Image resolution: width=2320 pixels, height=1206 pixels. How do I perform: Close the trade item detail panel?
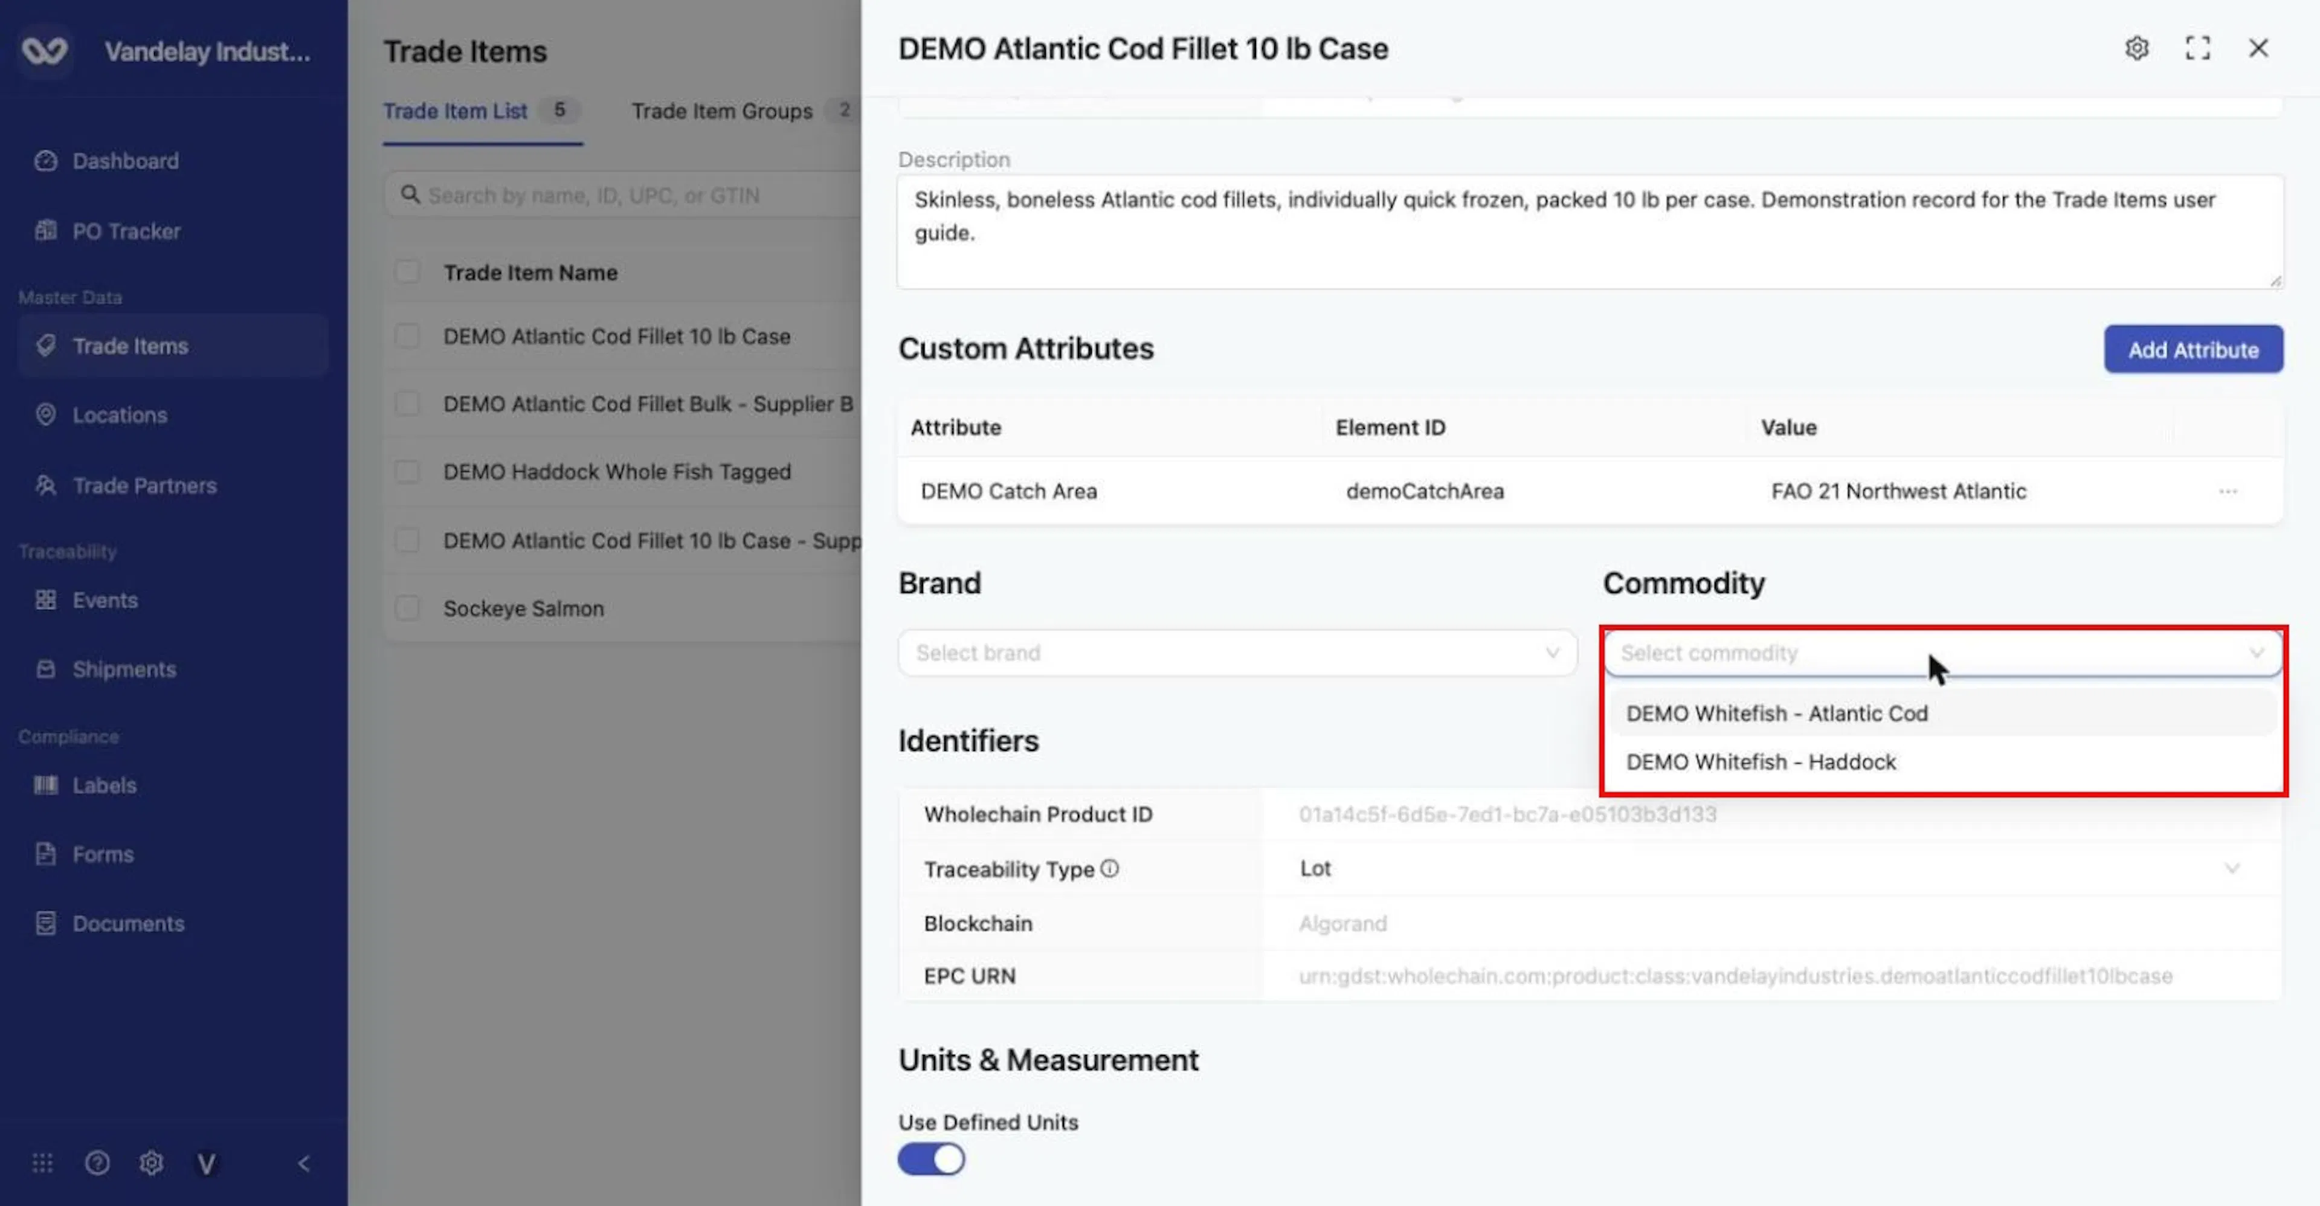coord(2258,48)
